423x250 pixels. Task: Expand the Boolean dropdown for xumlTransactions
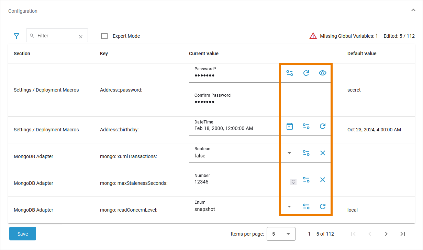[289, 153]
